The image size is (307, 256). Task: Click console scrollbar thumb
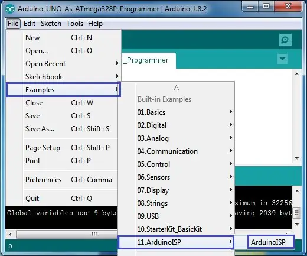pos(297,213)
